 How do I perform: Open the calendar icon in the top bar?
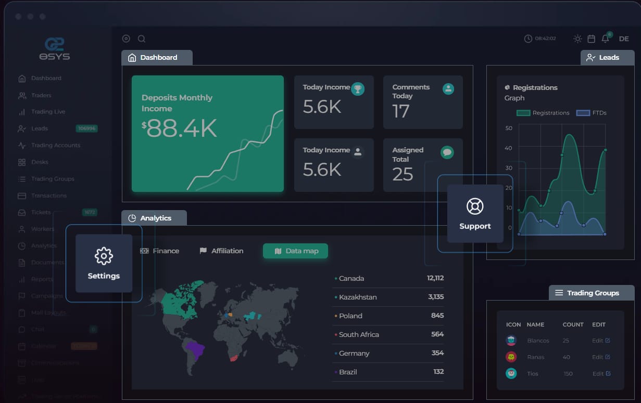[x=590, y=38]
